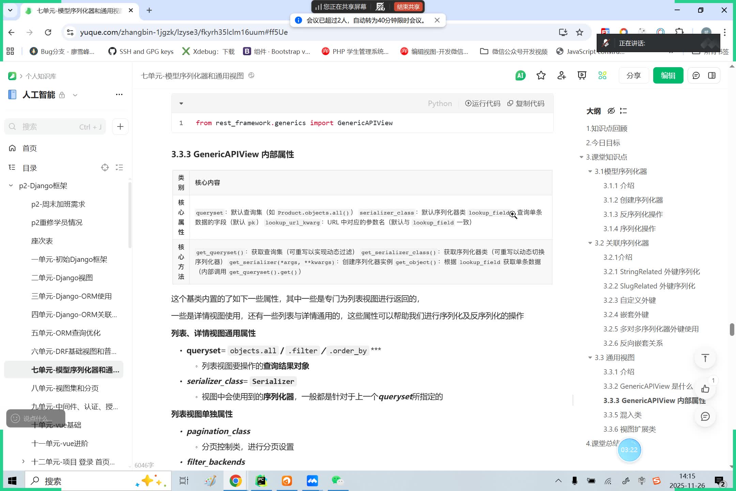The image size is (736, 491).
Task: Collapse the 3.3 通用视图 outline section
Action: (x=590, y=358)
